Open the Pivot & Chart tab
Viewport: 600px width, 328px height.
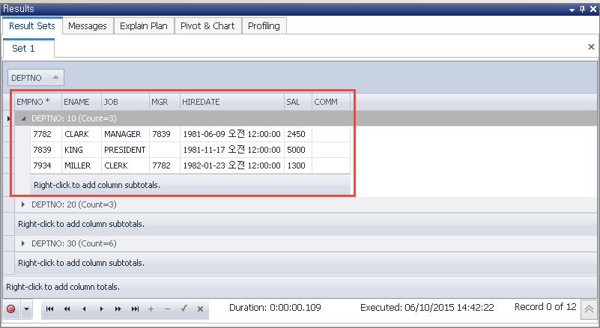point(207,25)
